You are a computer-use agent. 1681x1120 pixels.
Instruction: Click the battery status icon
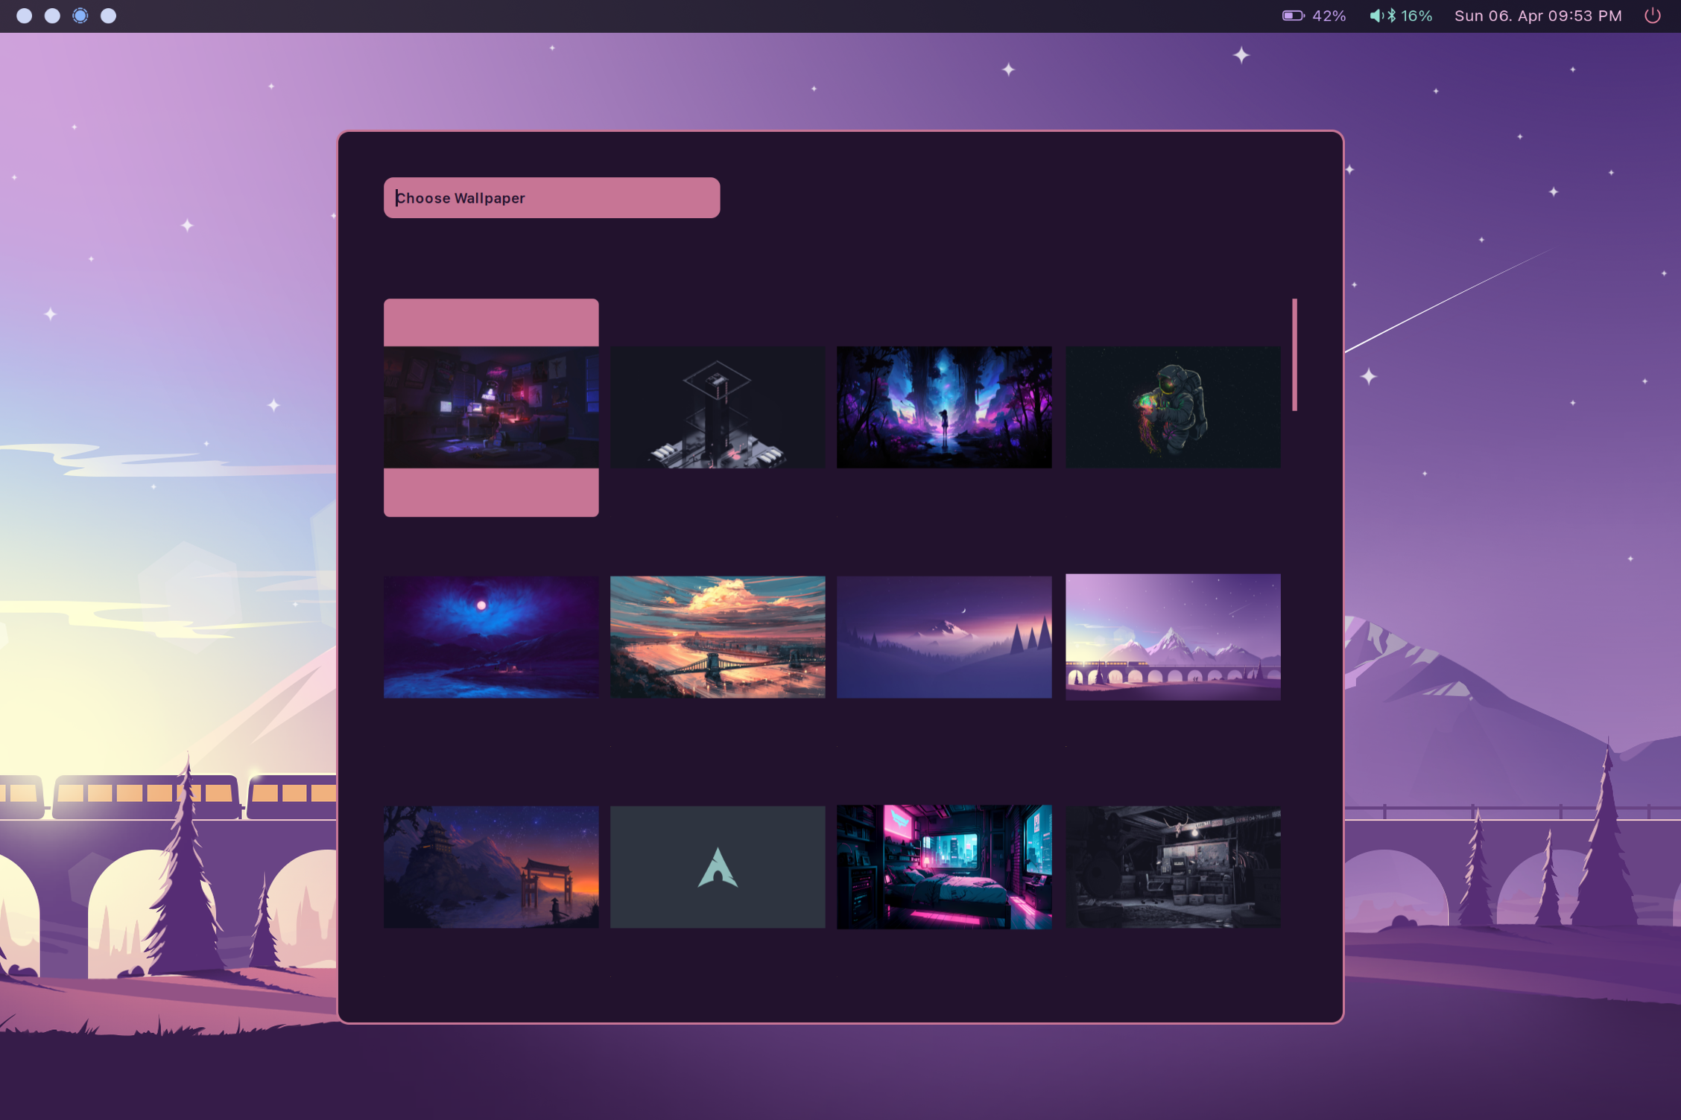1293,16
